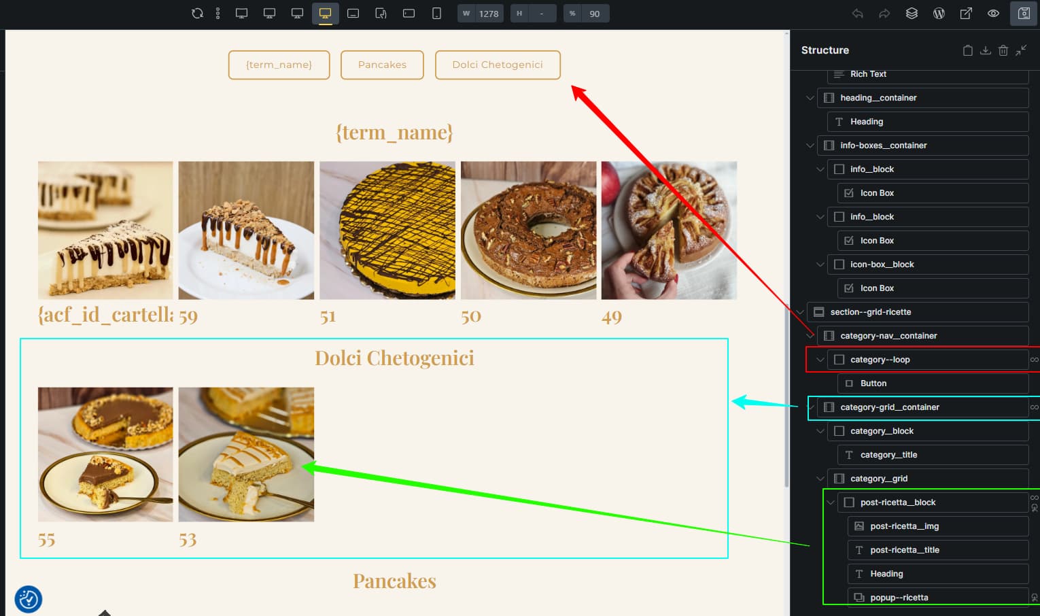The image size is (1040, 616).
Task: Click the undo arrow in toolbar
Action: point(857,14)
